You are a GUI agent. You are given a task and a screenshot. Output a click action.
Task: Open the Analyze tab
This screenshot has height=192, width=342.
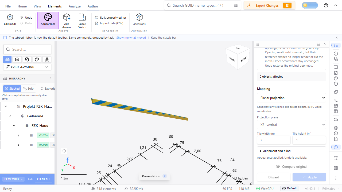pos(75,6)
